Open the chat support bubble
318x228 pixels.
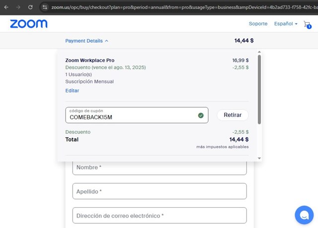tap(304, 215)
